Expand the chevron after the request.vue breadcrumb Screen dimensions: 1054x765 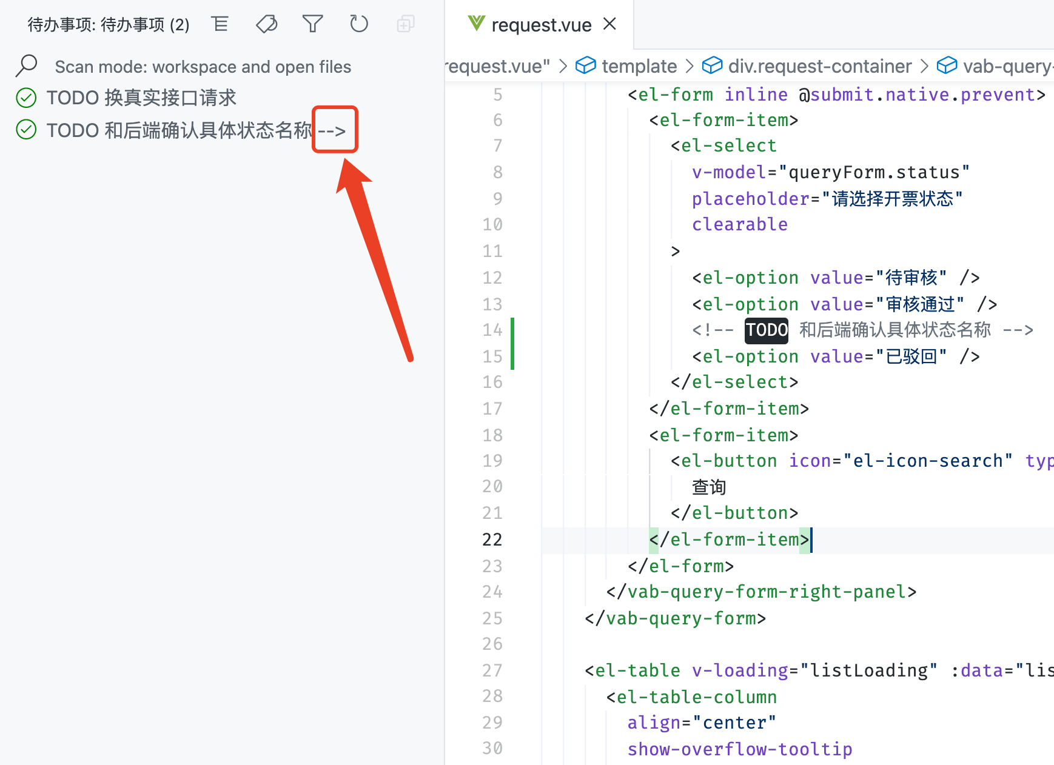[x=563, y=66]
